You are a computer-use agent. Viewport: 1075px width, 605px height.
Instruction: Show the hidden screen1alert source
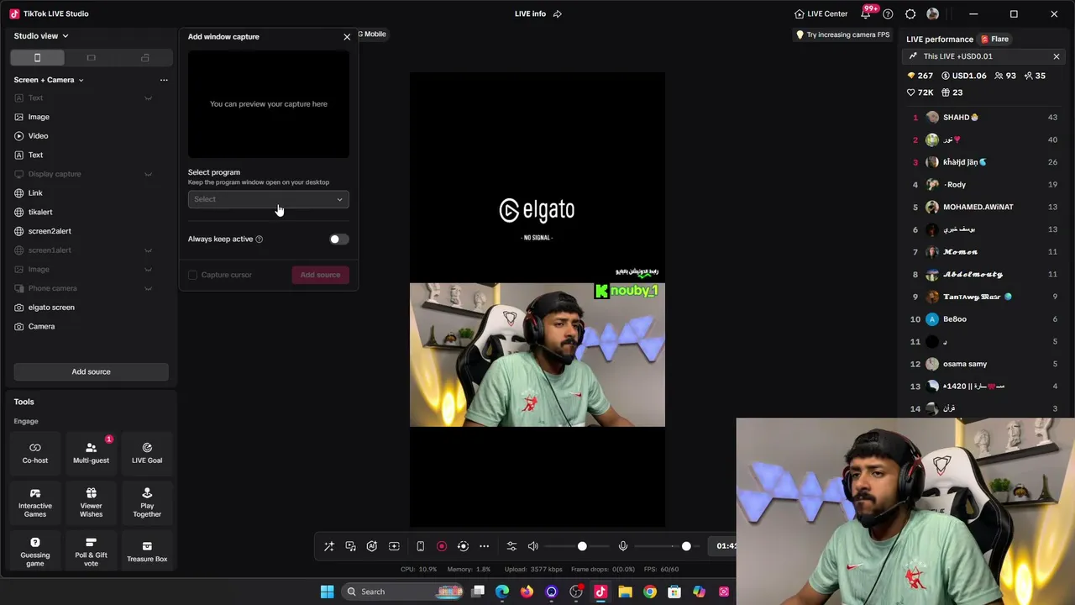pyautogui.click(x=148, y=250)
